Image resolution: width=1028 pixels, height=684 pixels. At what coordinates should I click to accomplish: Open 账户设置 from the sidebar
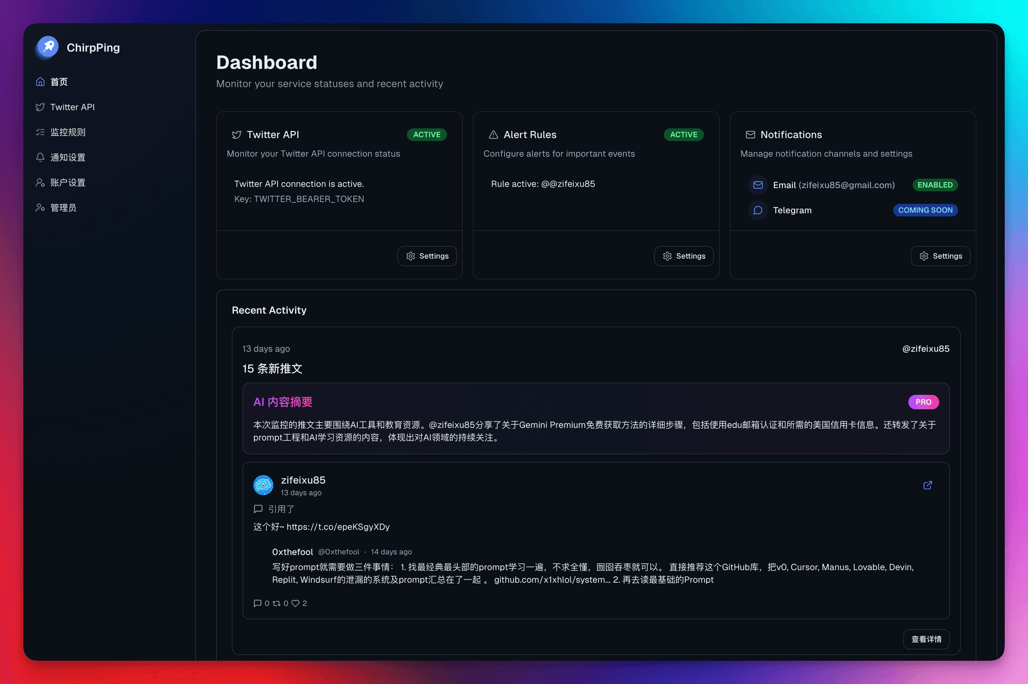click(67, 182)
